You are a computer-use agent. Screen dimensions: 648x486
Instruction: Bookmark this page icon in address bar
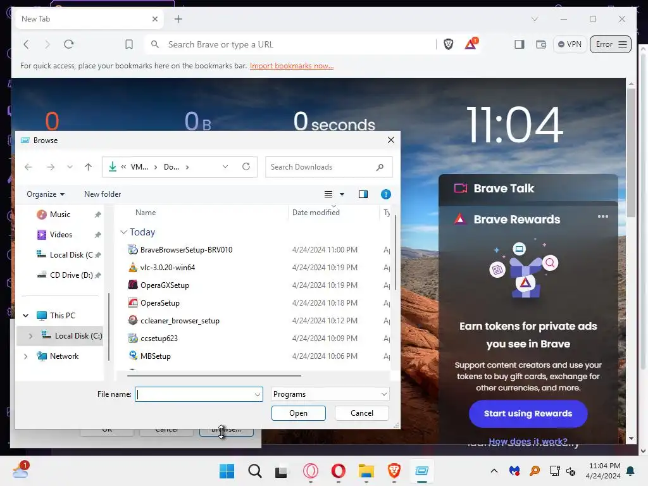(129, 44)
